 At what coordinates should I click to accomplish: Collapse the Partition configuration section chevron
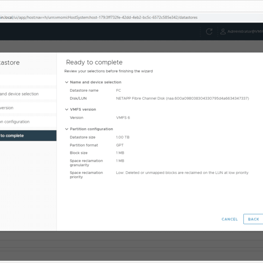[x=67, y=129]
